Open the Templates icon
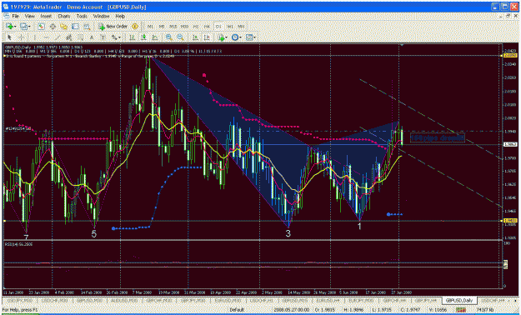Image resolution: width=521 pixels, height=315 pixels. tap(249, 37)
